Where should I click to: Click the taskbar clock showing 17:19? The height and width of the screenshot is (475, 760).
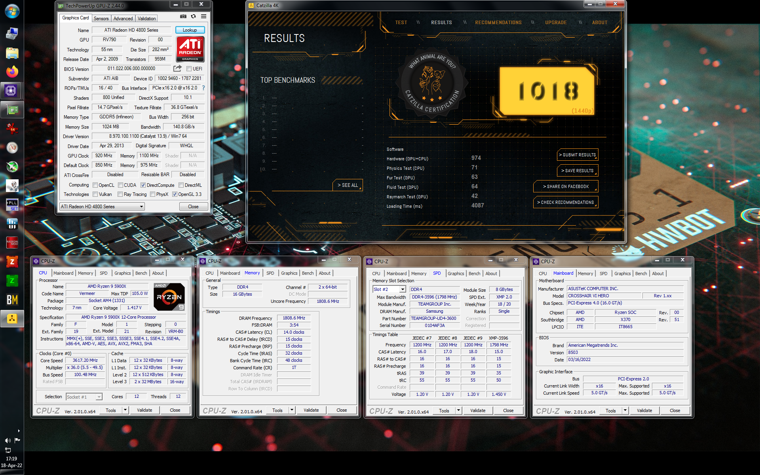[11, 459]
